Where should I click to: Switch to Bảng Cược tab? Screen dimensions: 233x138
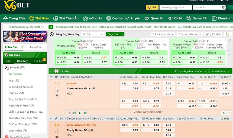point(36,47)
